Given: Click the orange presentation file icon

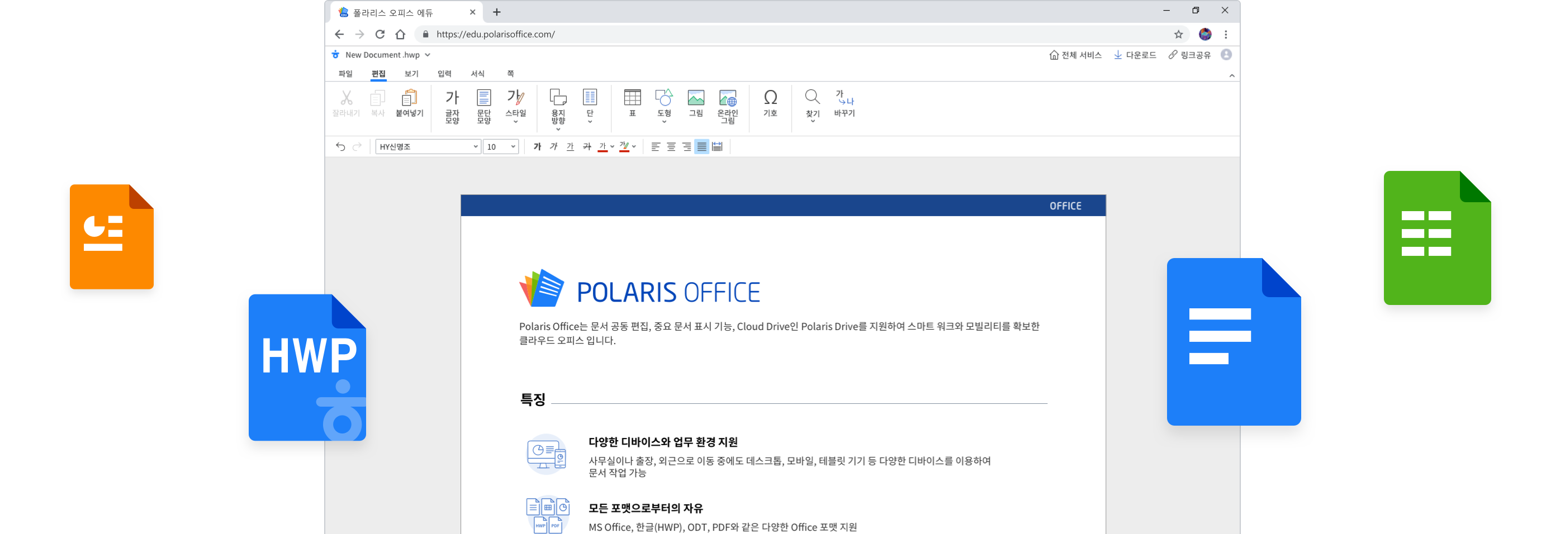Looking at the screenshot, I should tap(112, 237).
